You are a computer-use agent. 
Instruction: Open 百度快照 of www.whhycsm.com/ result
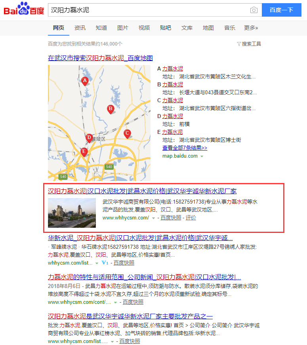171,218
